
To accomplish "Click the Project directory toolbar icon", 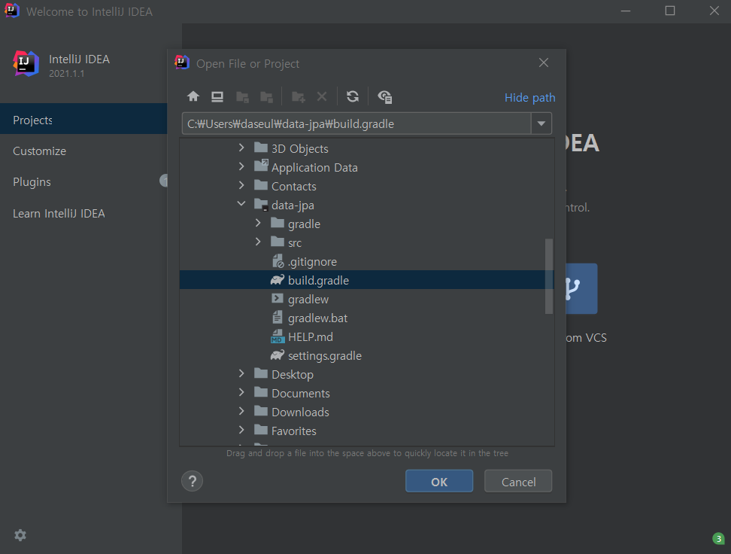I will (x=242, y=97).
